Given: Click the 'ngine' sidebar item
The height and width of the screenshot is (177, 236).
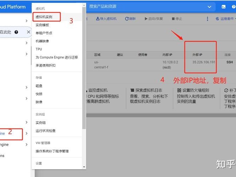Looking at the screenshot, I should [x=4, y=145].
